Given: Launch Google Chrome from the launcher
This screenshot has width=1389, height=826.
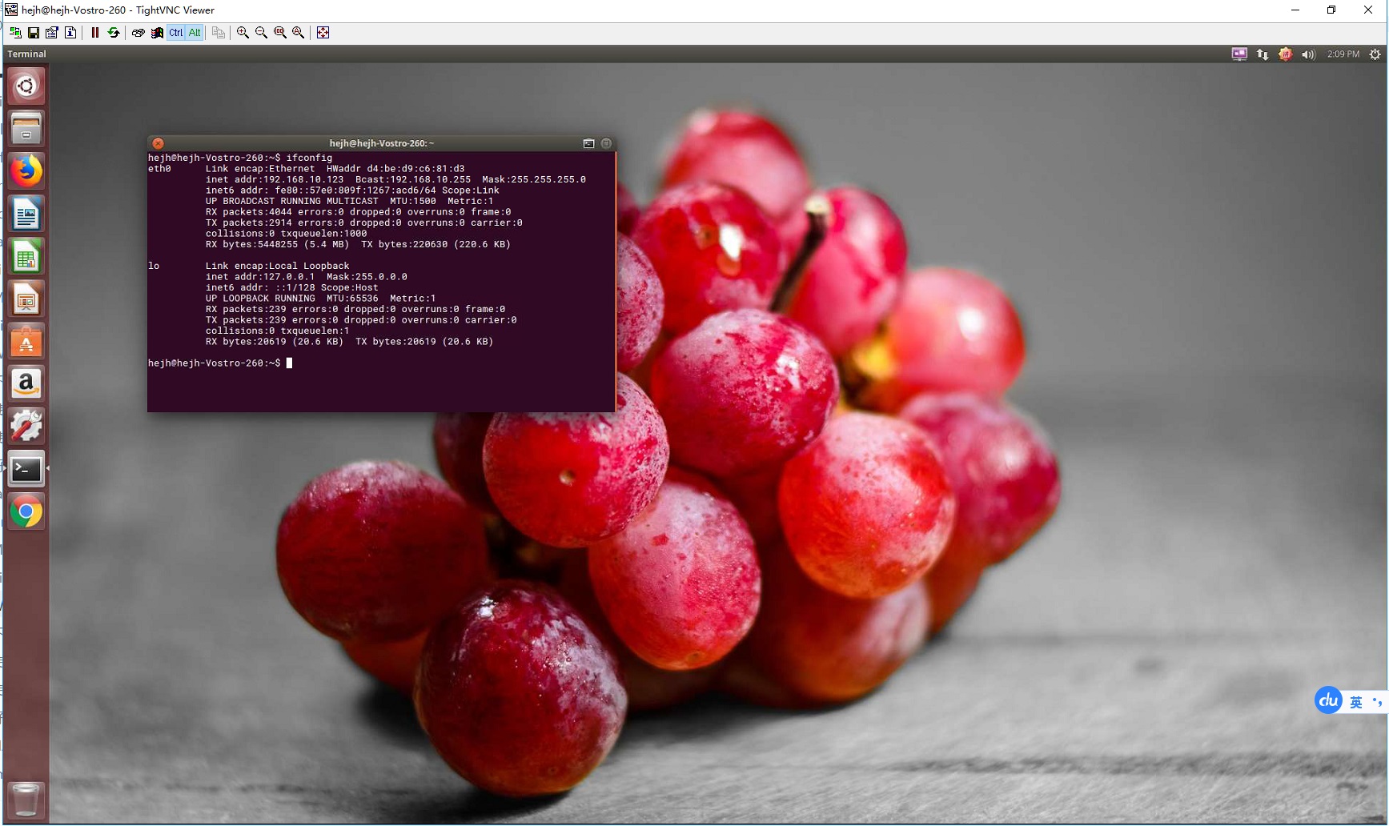Looking at the screenshot, I should [x=26, y=512].
